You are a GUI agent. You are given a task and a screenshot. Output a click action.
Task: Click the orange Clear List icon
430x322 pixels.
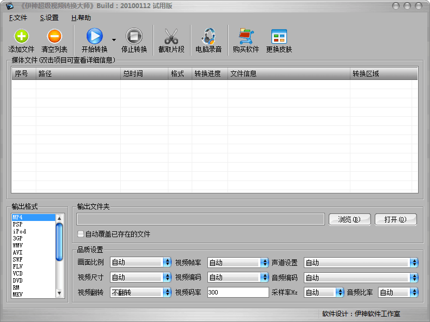pos(54,37)
